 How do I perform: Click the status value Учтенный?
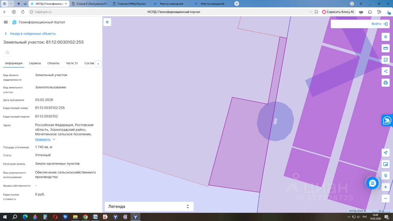tap(43, 155)
